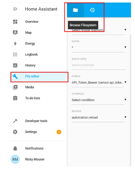Select the Logbook list icon
The height and width of the screenshot is (172, 135).
(15, 54)
